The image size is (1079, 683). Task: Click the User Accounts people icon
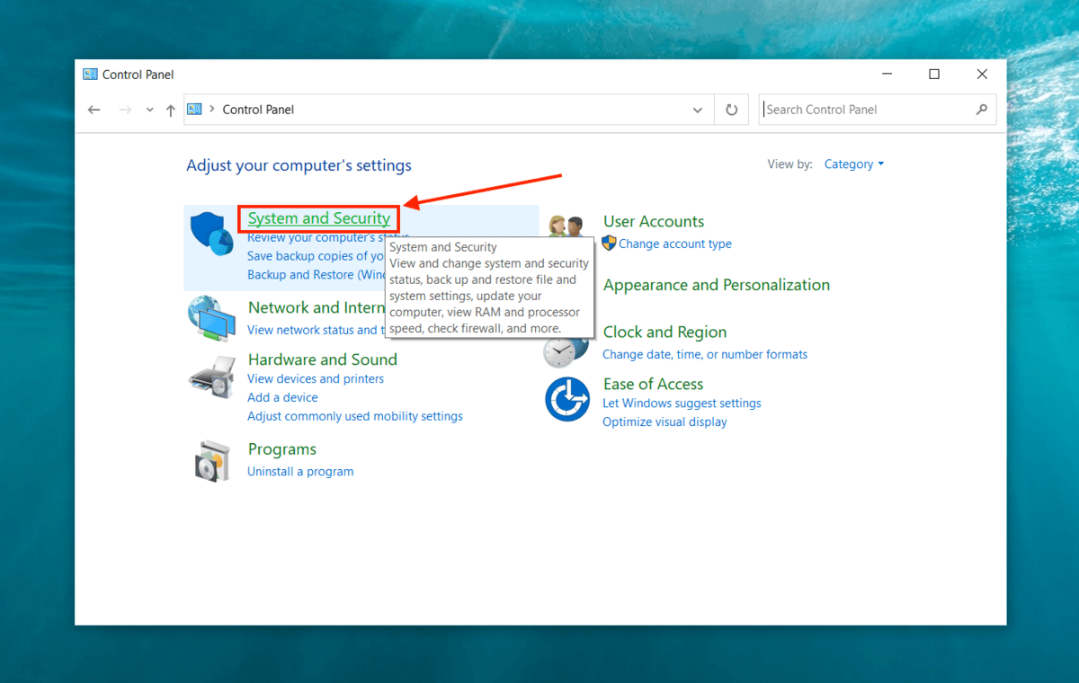coord(566,226)
